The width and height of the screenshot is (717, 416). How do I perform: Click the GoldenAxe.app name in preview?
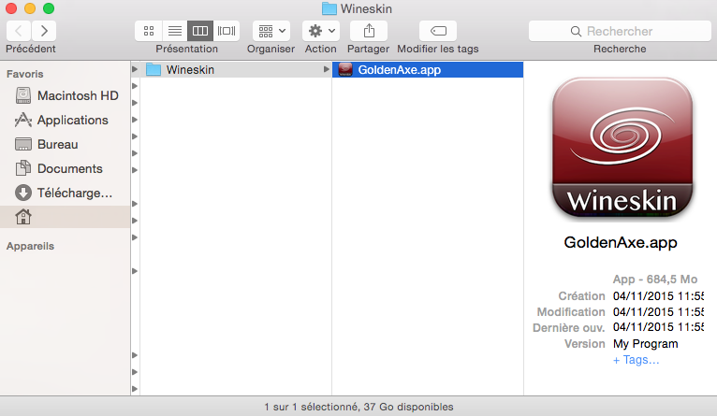click(x=621, y=242)
